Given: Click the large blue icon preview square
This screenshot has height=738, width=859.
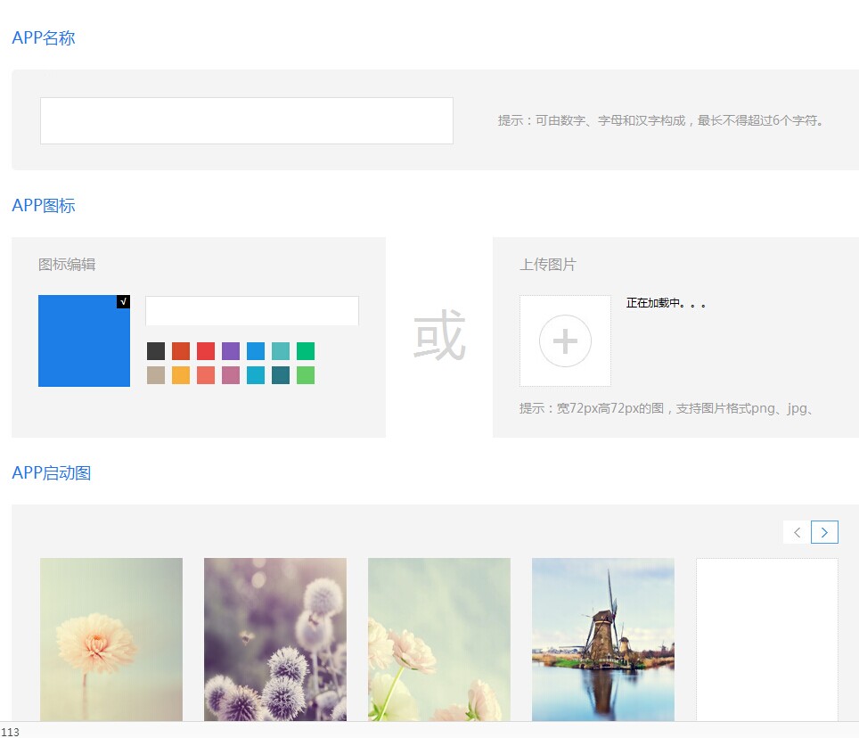Looking at the screenshot, I should click(84, 340).
